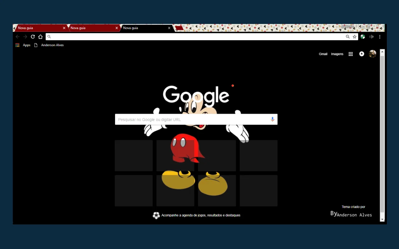
Task: Click the Pesquisar no Google search box
Action: [196, 119]
